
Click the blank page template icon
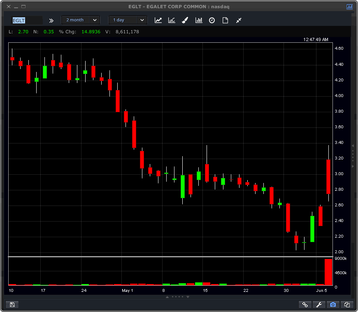click(x=225, y=20)
